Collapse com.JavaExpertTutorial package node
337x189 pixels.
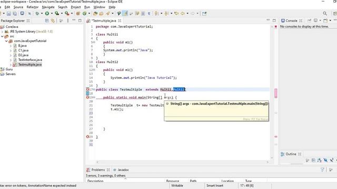pyautogui.click(x=6, y=41)
